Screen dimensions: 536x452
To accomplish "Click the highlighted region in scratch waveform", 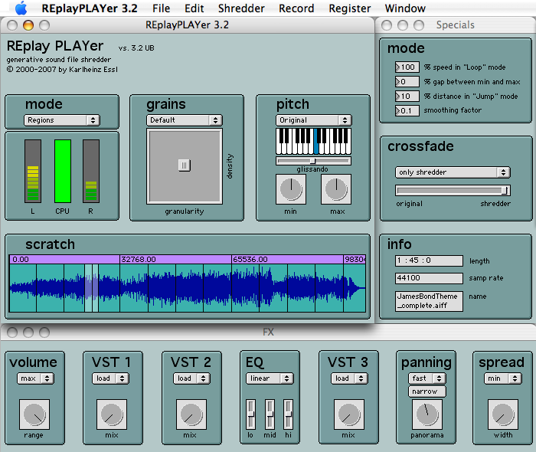I will tap(92, 288).
